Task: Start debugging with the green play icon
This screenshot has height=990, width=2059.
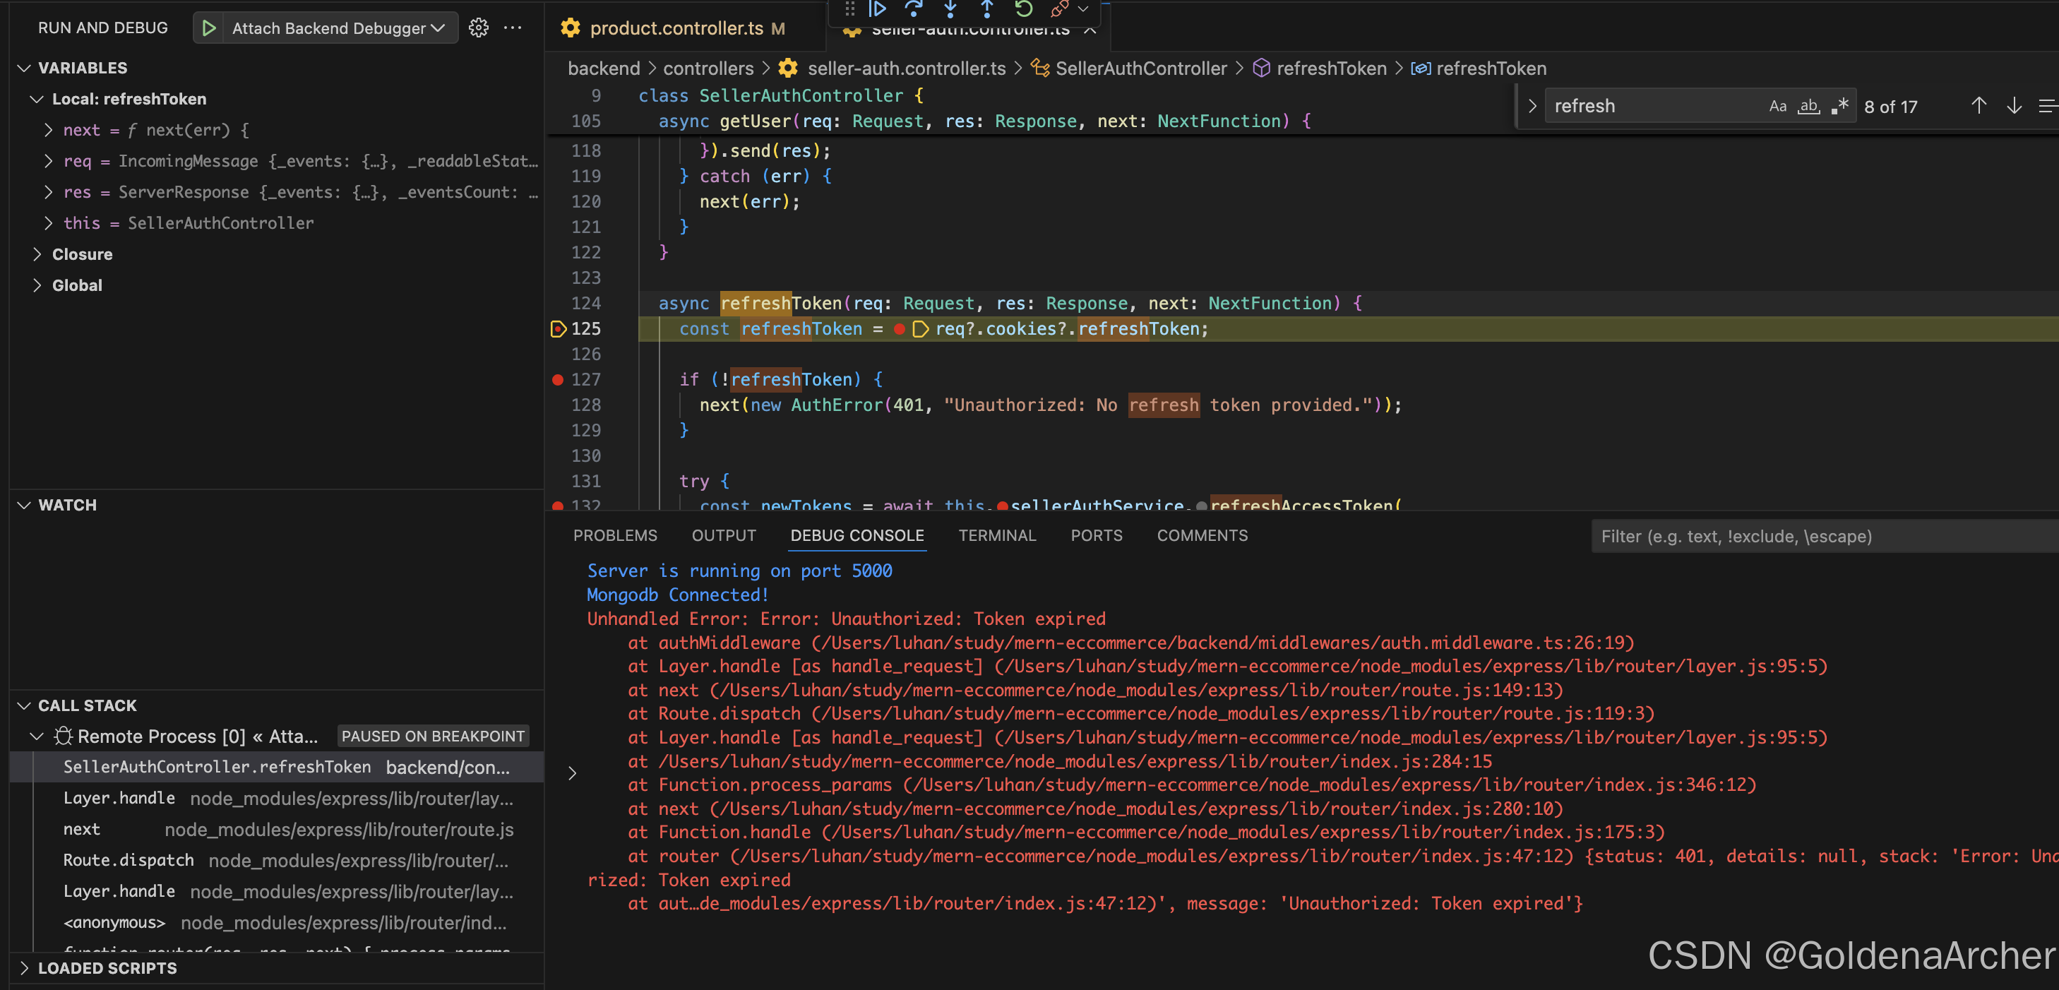Action: click(x=210, y=28)
